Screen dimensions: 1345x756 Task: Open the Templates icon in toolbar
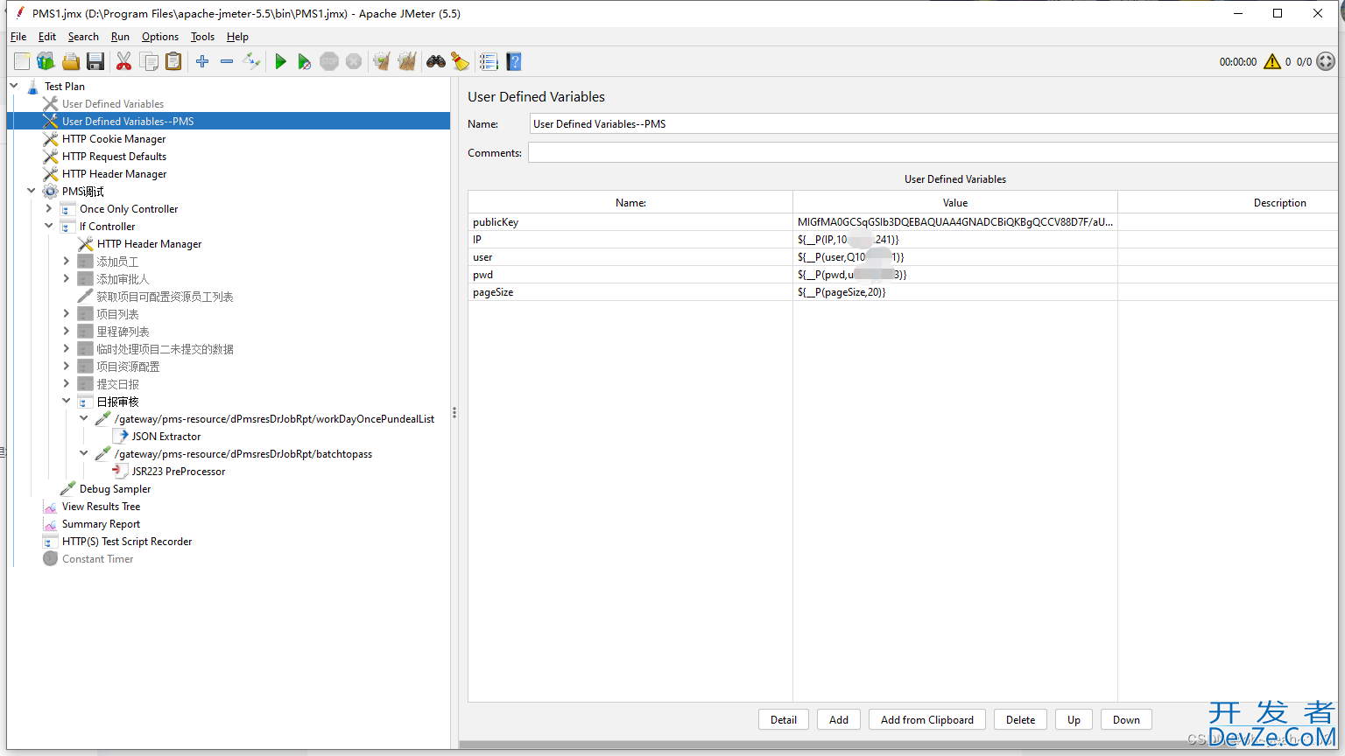[x=46, y=61]
